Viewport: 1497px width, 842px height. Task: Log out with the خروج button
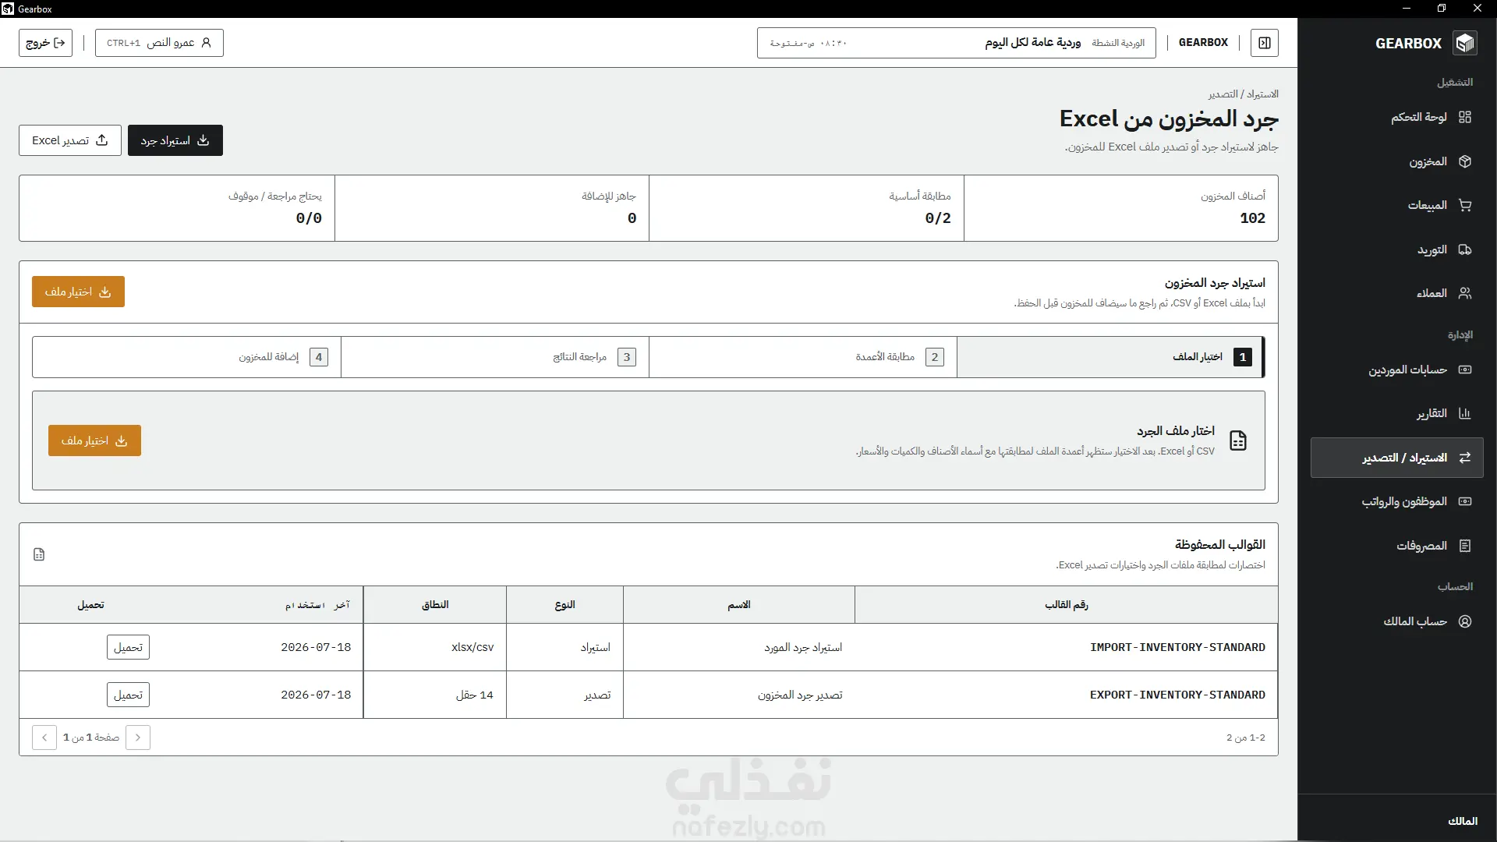pyautogui.click(x=45, y=43)
